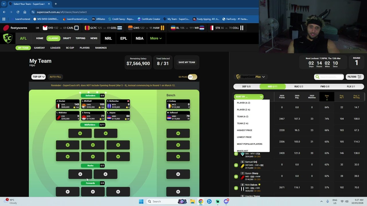The image size is (367, 206).
Task: Select the M. Sellwood bench card
Action: [178, 116]
